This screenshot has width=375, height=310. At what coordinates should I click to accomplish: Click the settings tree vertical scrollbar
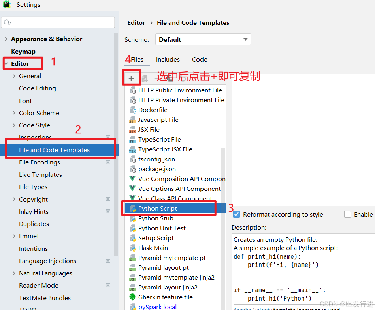[x=116, y=144]
